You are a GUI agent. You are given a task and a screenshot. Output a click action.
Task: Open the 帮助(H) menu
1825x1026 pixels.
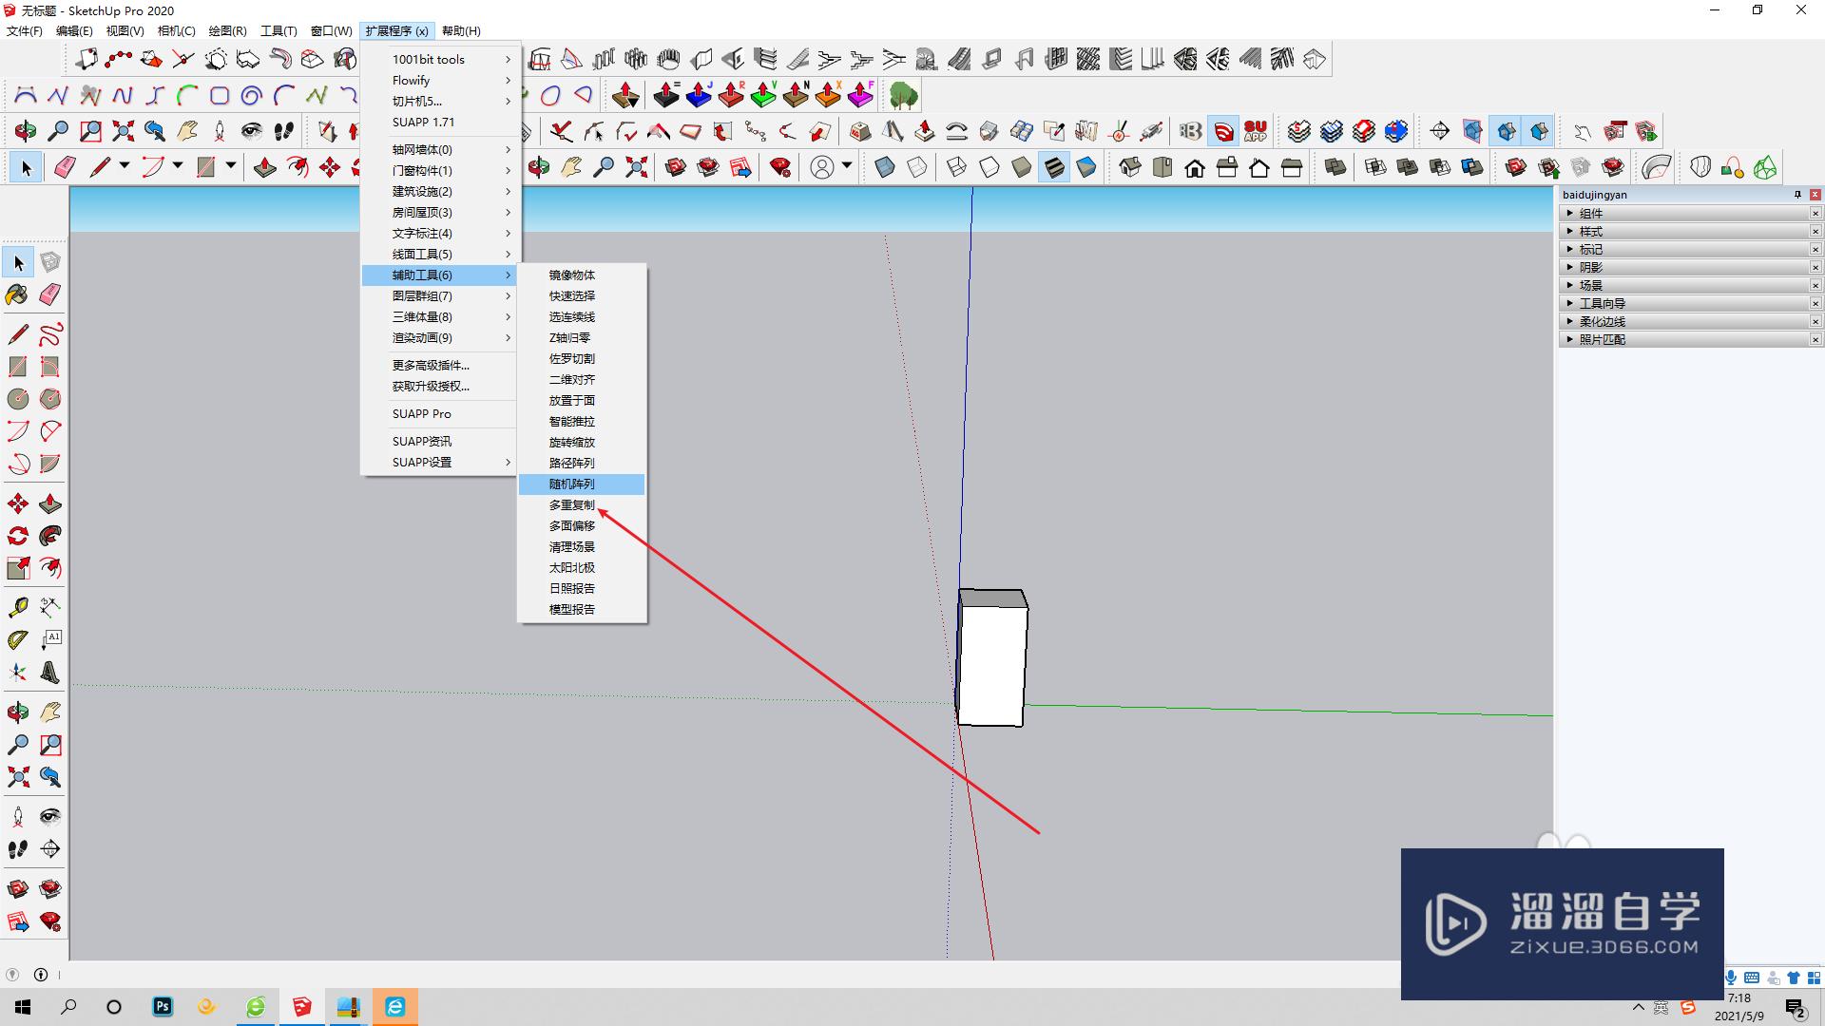tap(461, 31)
